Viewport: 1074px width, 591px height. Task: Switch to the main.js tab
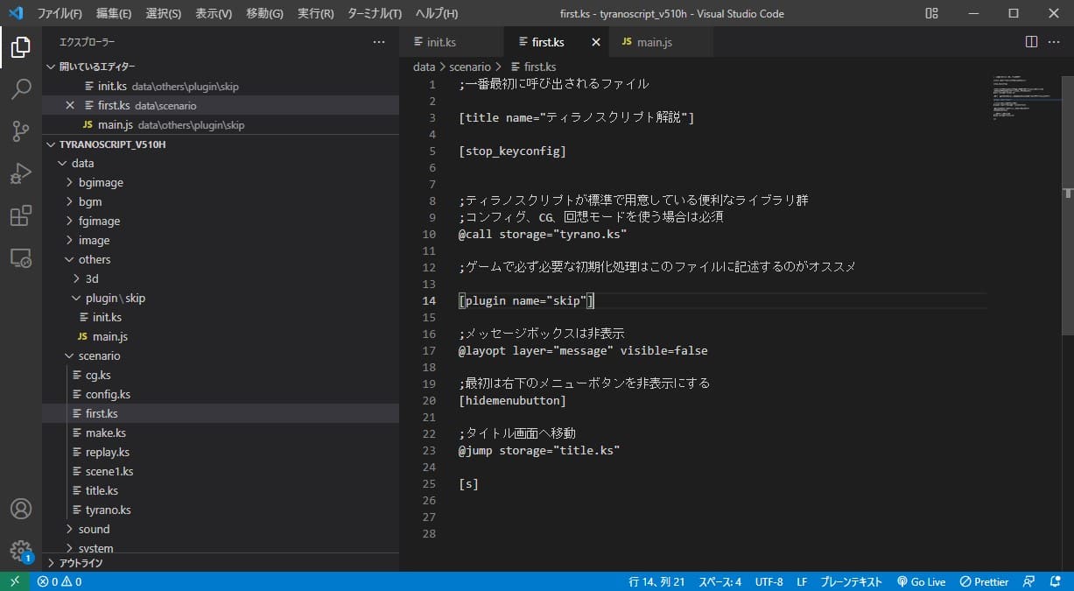(654, 42)
